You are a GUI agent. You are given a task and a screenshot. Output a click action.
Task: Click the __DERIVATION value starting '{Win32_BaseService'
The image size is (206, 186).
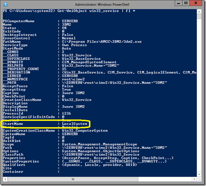point(129,72)
